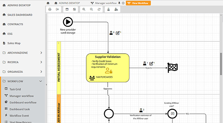Click the fit-to-screen icon in the toolbar
223x123 pixels.
point(74,9)
